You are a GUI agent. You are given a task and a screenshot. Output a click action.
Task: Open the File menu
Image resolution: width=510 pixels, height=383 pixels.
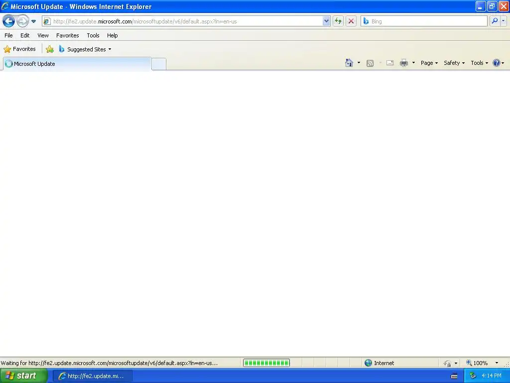tap(9, 35)
